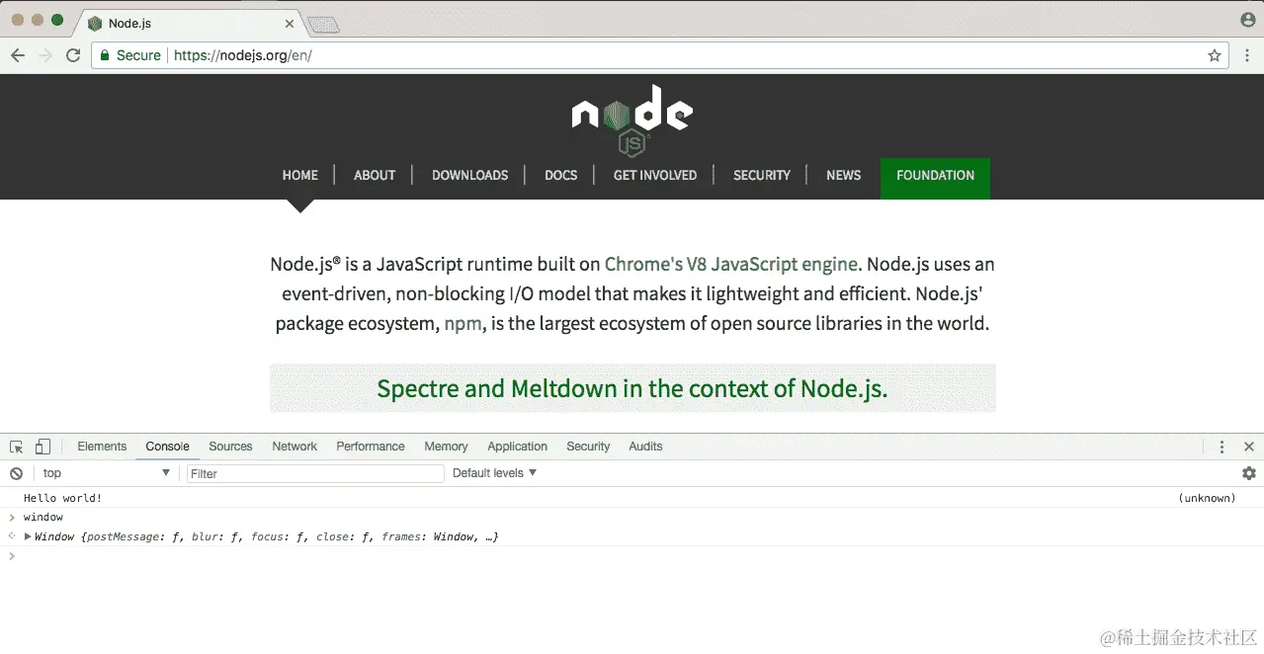Activate the DevTools inspect element picker
1264x654 pixels.
[17, 447]
